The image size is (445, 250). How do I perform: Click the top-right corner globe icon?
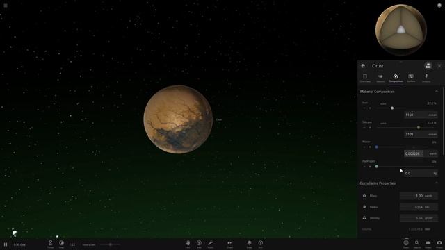pos(439,6)
